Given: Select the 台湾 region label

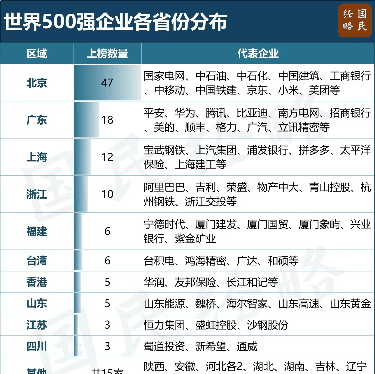Looking at the screenshot, I should (37, 261).
